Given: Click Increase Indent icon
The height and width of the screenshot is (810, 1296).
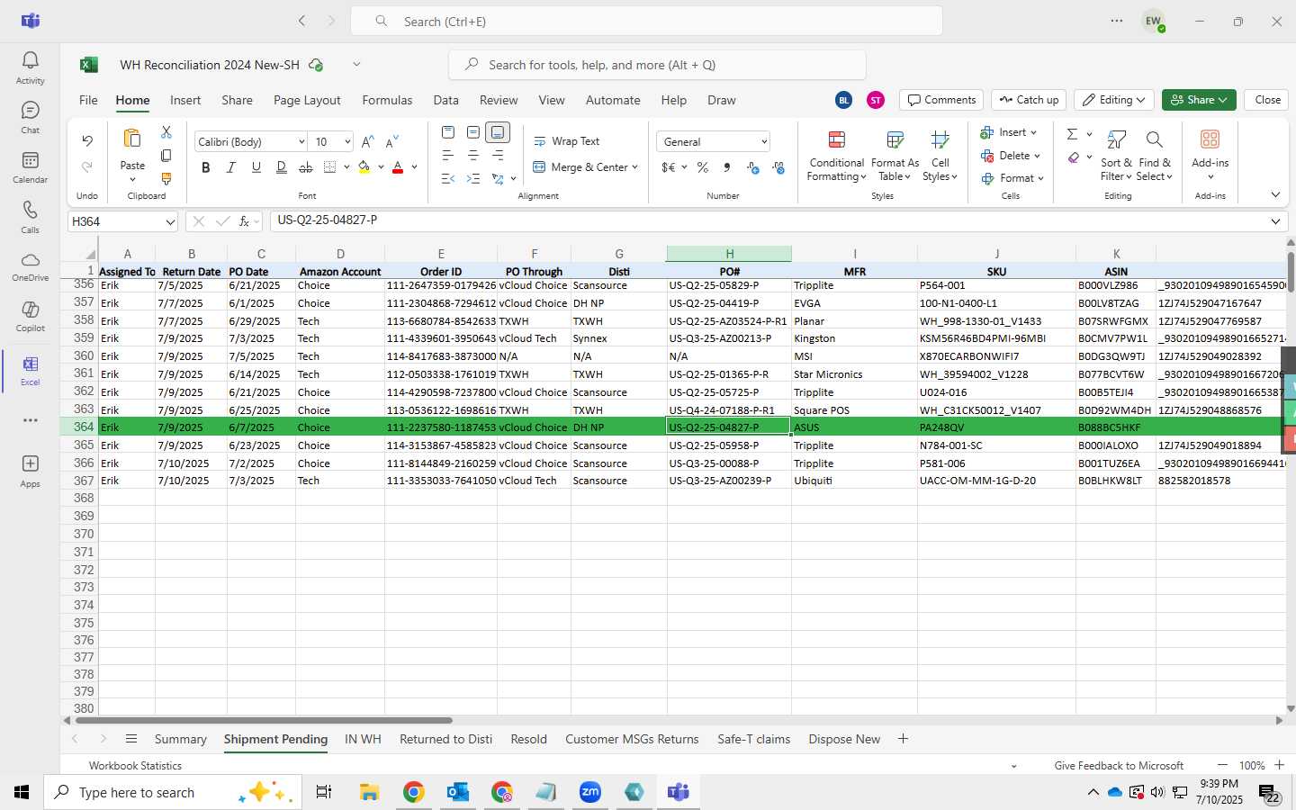Looking at the screenshot, I should 473,179.
